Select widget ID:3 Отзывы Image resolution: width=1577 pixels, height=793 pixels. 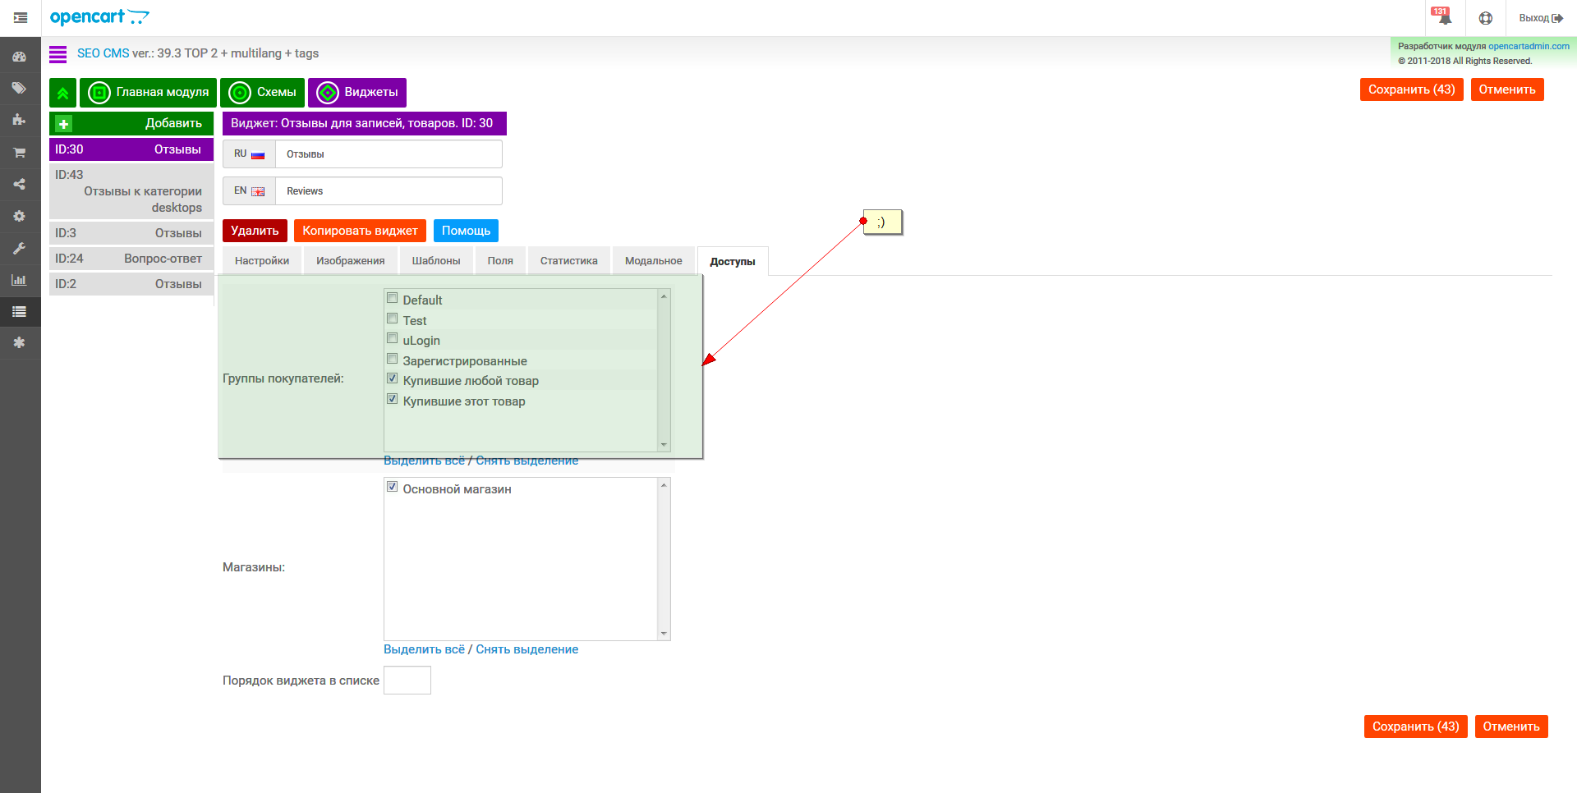pyautogui.click(x=131, y=233)
